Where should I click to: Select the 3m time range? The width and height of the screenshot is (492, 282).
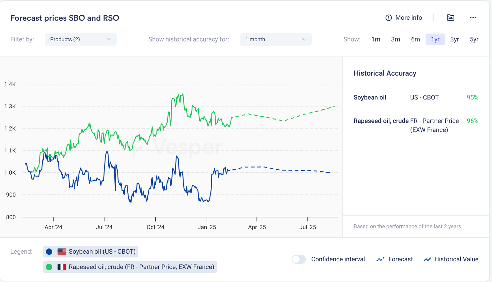click(x=395, y=39)
